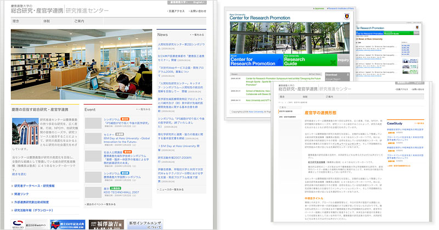Open the IBM Day at Keio University event
Screen dimensions: 439x230
coord(127,140)
